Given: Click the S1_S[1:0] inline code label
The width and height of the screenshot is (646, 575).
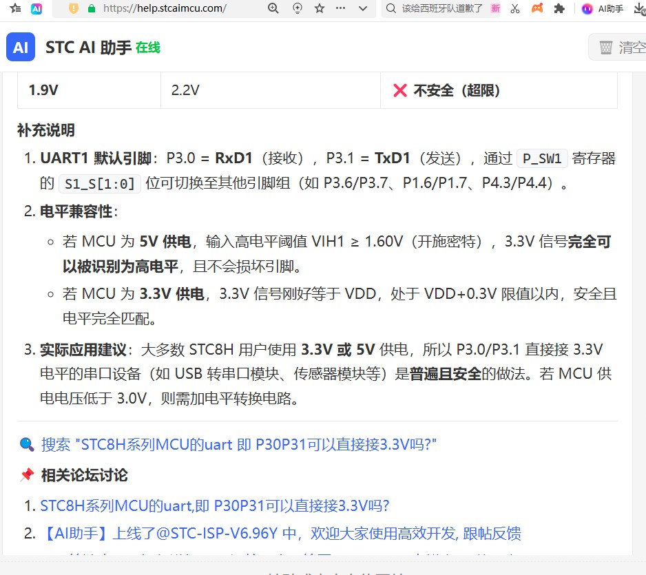Looking at the screenshot, I should [x=100, y=183].
